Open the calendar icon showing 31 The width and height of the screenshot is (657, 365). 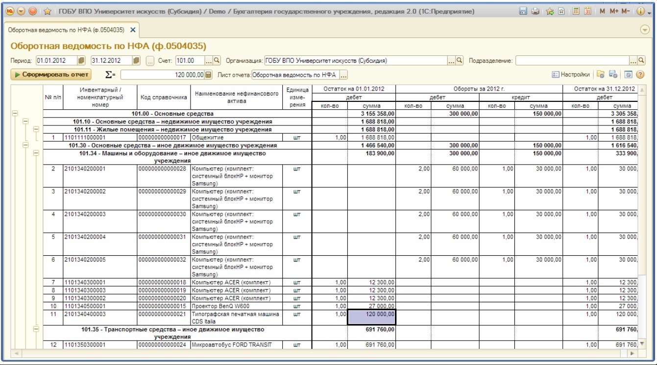pos(587,11)
